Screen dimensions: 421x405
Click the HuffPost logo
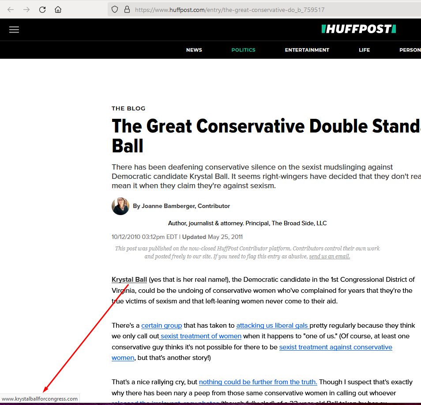point(359,29)
